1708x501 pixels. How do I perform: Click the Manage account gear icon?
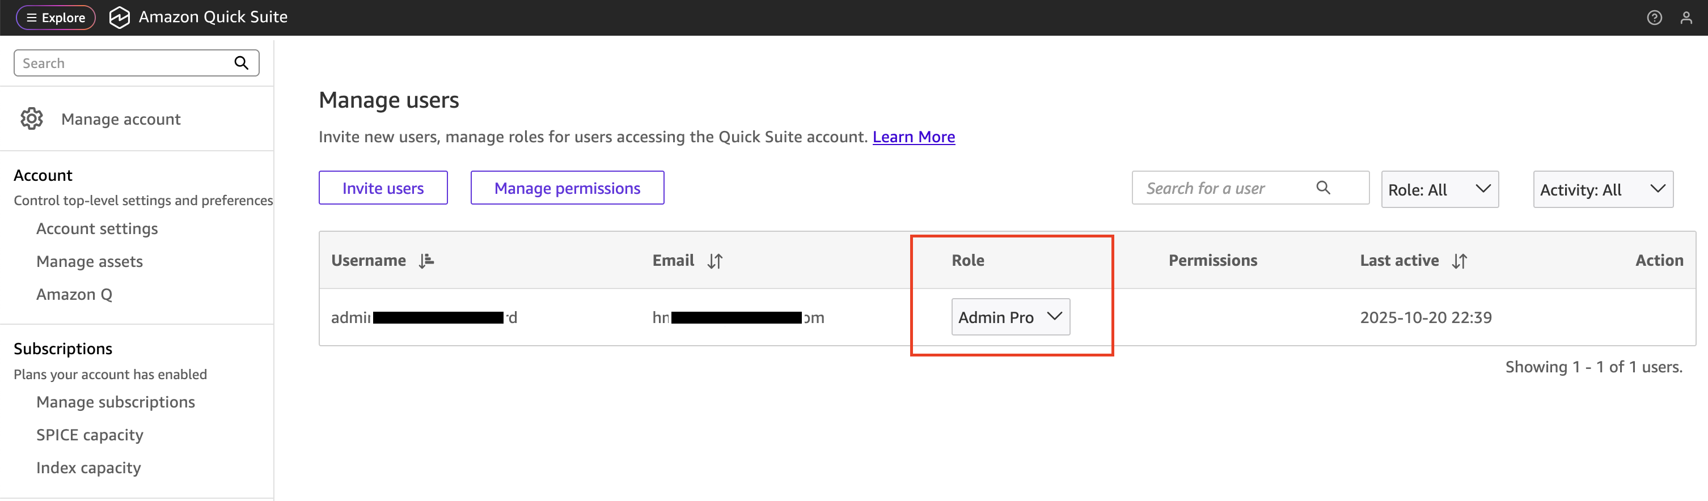click(x=31, y=118)
